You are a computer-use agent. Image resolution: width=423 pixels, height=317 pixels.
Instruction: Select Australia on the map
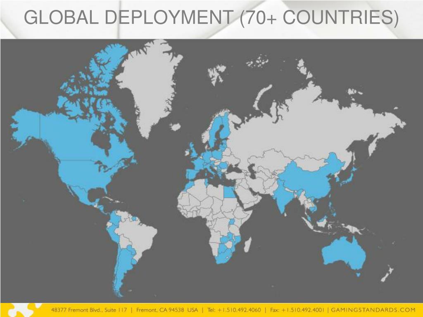coord(343,253)
